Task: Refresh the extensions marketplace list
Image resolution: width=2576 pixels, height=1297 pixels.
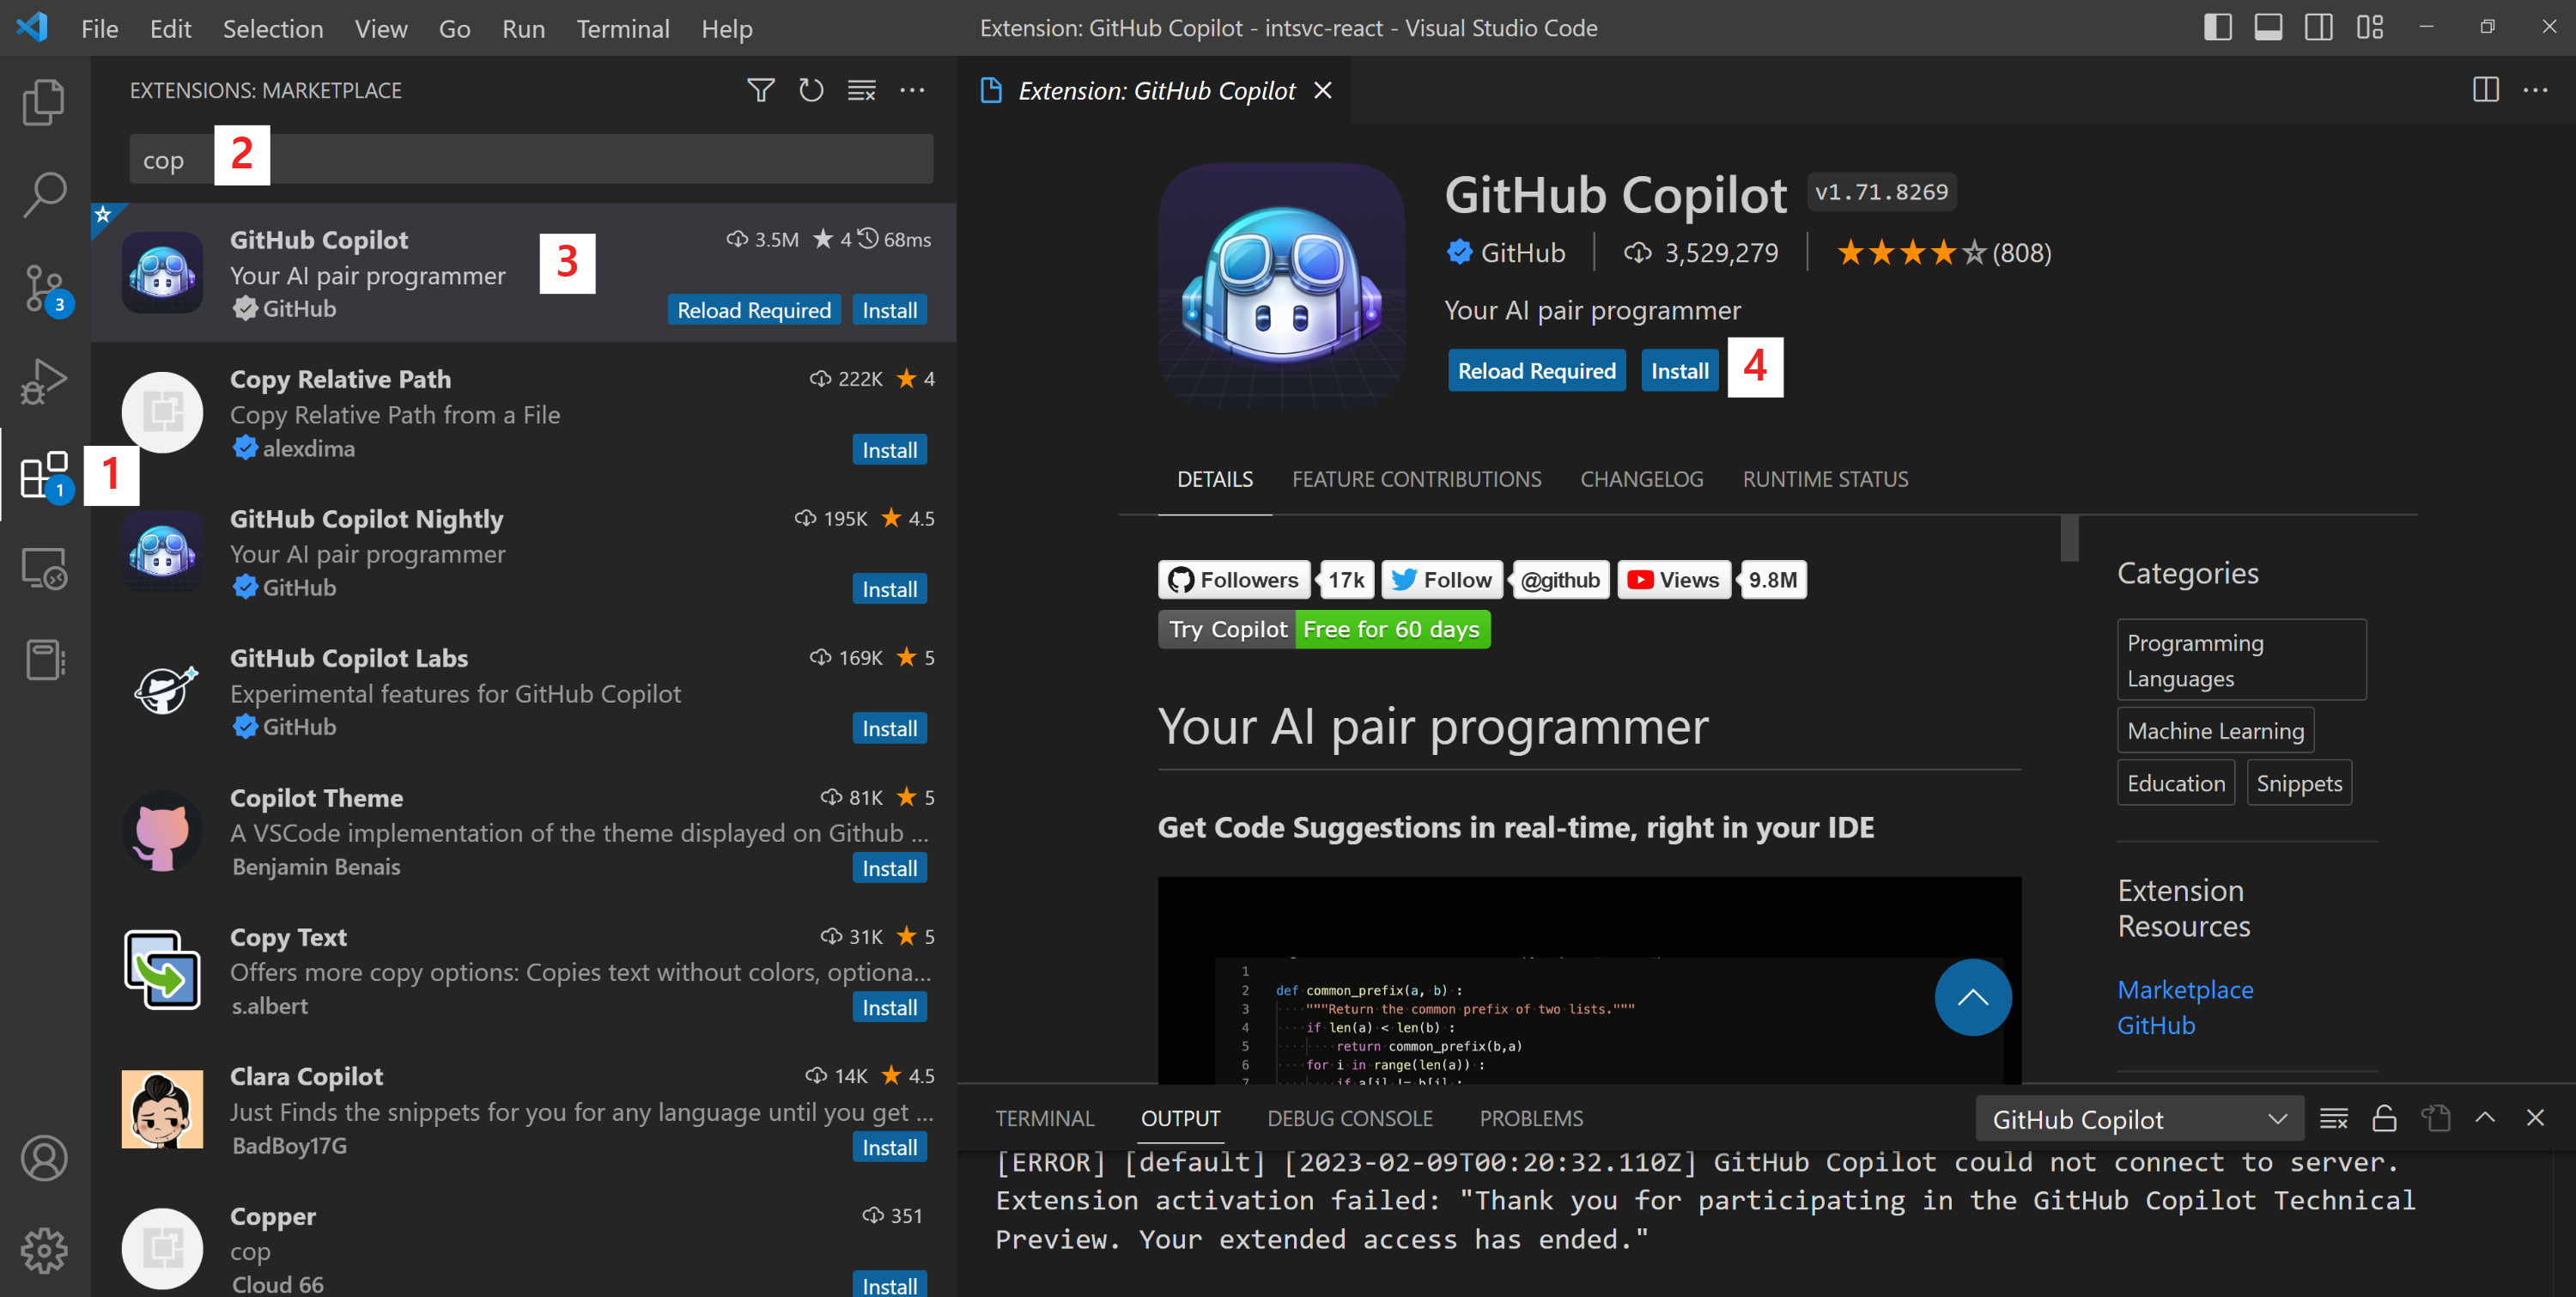Action: point(811,90)
